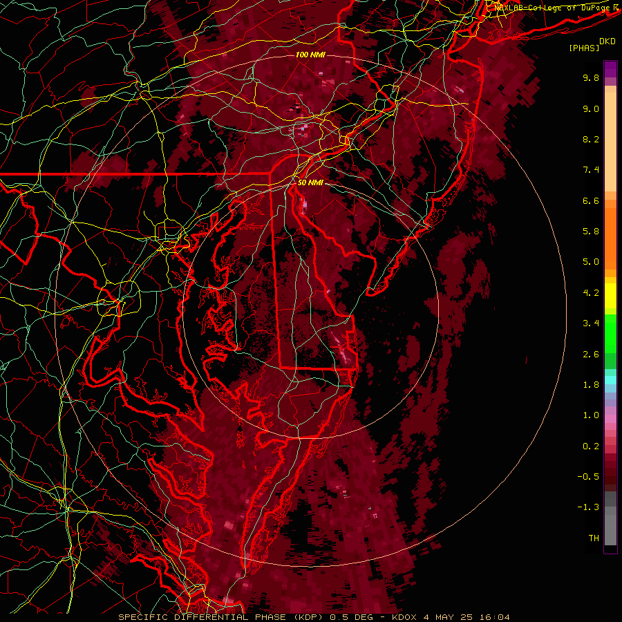
Task: Click the "5.0" color scale value
Action: click(x=591, y=262)
